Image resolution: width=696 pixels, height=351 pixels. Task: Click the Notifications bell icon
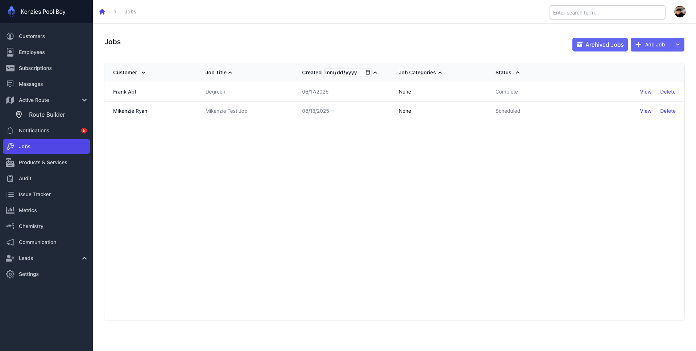[10, 131]
